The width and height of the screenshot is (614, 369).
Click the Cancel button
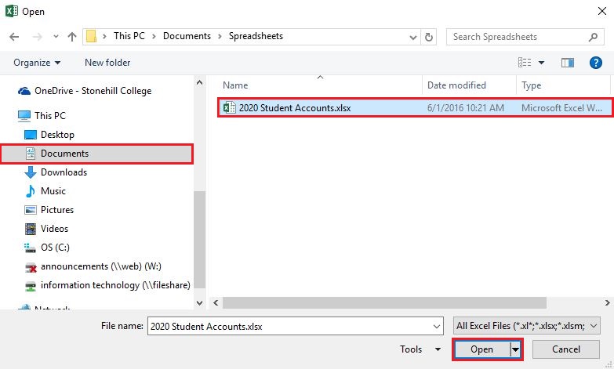pos(566,349)
